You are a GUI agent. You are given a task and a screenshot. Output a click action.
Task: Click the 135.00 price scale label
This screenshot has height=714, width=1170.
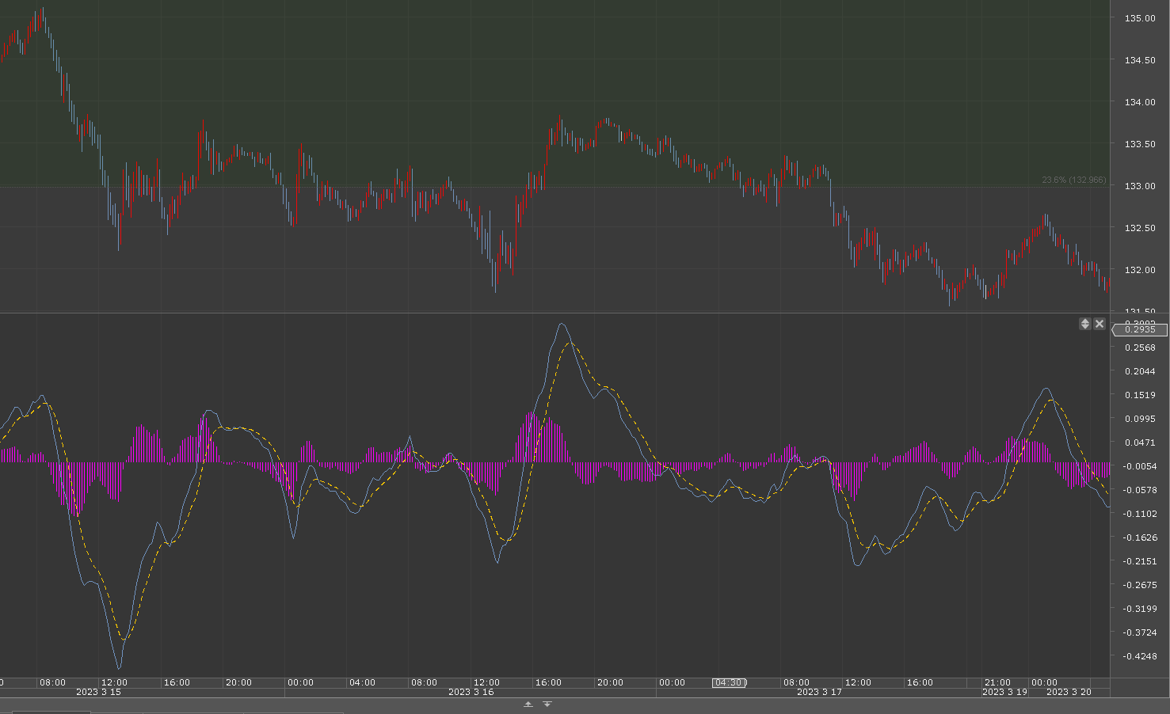pyautogui.click(x=1139, y=18)
